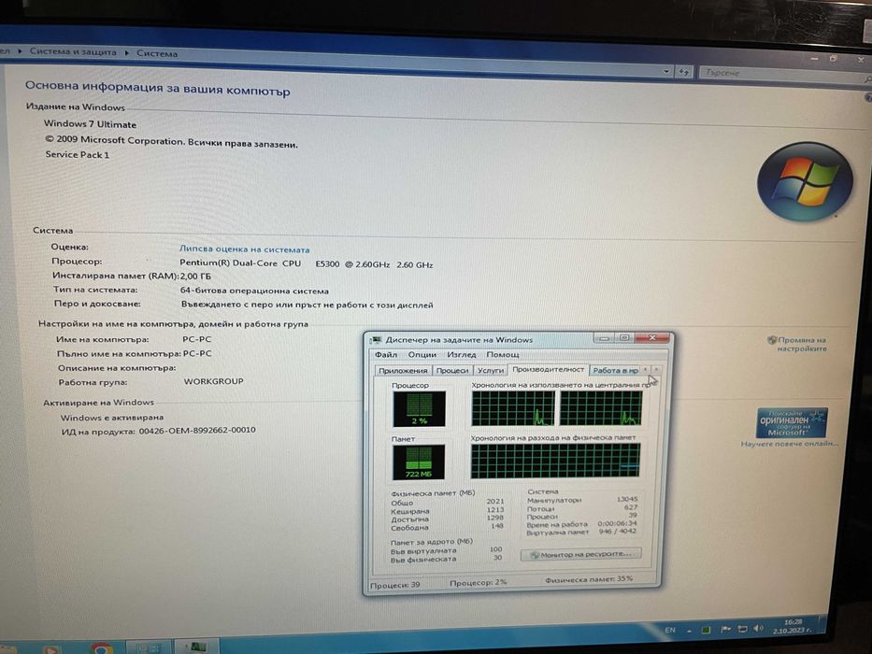Viewport: 872px width, 654px height.
Task: Click product ID text 00426-OEM-8992662-00010
Action: click(x=197, y=430)
